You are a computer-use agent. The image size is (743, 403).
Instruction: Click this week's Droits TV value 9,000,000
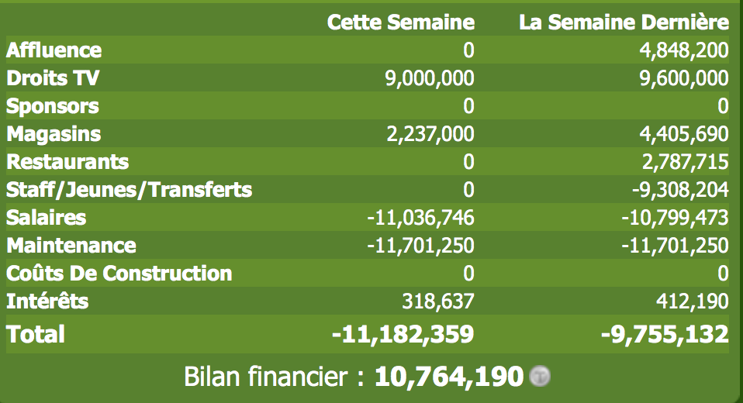pos(430,78)
